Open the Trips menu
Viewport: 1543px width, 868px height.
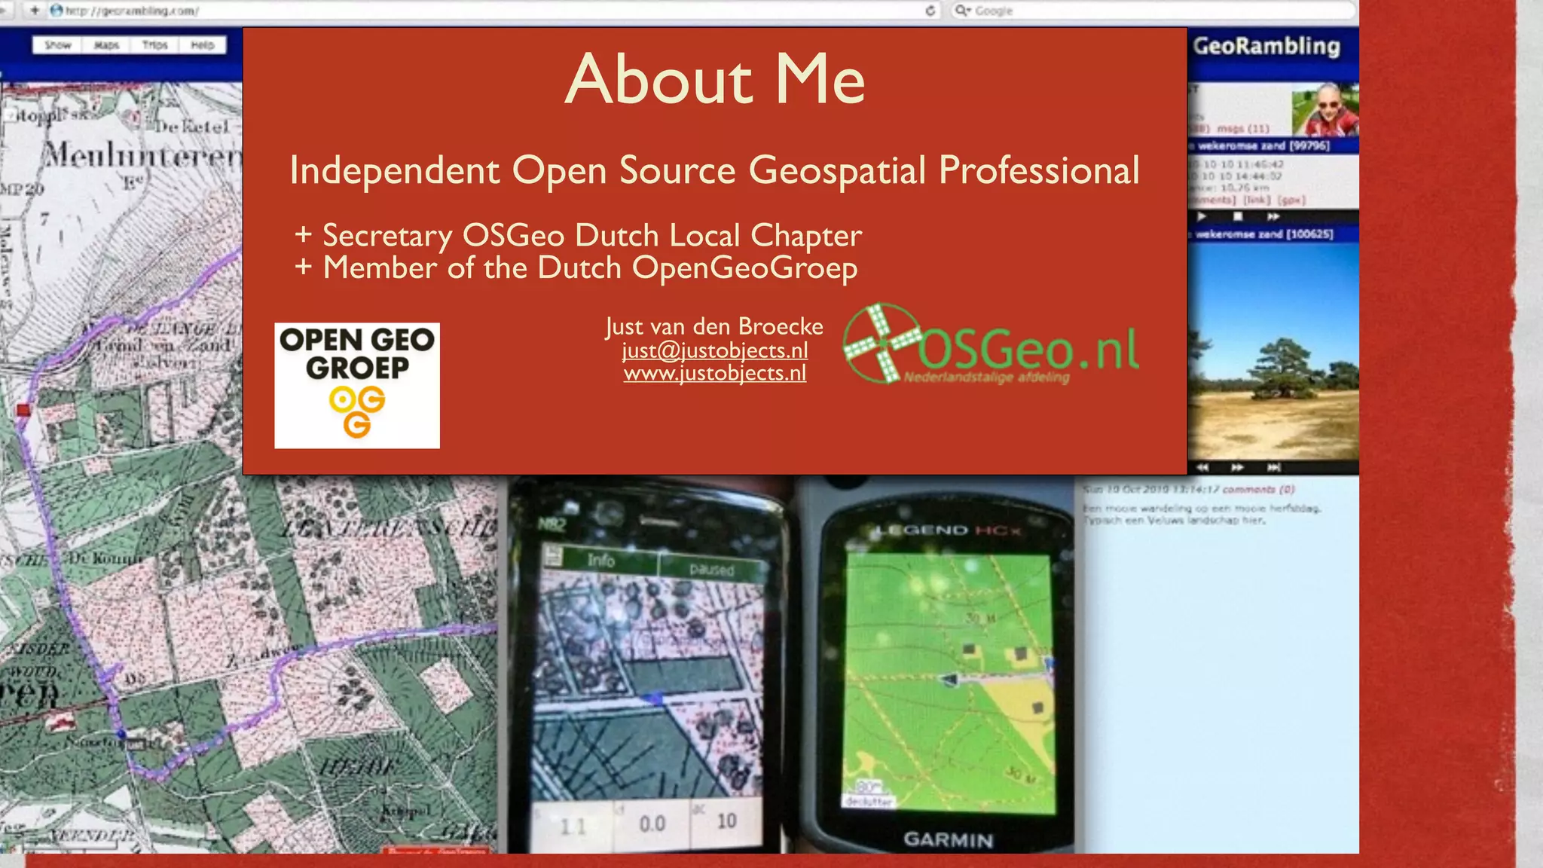click(x=154, y=45)
